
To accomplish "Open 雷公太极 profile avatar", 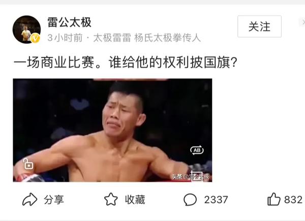I will (x=26, y=29).
